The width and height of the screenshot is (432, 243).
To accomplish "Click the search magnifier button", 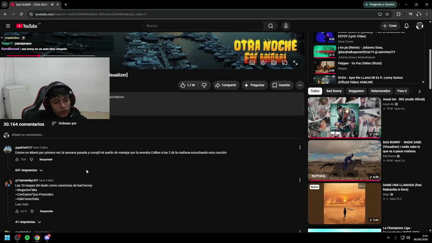I will (x=271, y=26).
